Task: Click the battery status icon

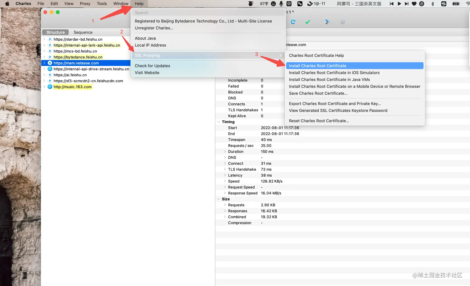Action: [x=456, y=4]
